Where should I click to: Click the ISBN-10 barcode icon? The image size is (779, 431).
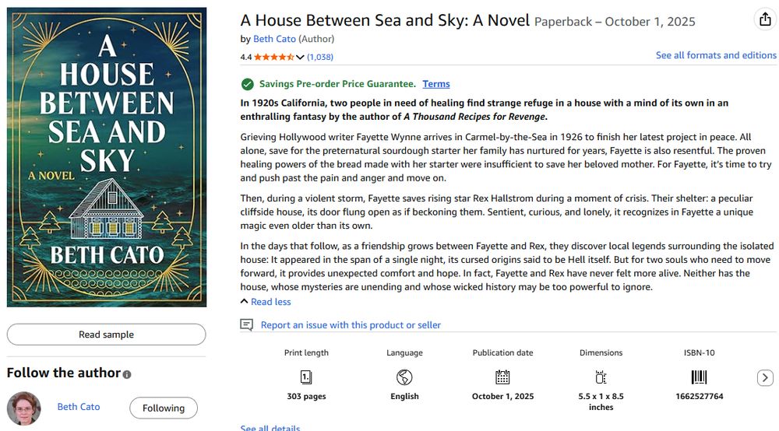[x=699, y=377]
